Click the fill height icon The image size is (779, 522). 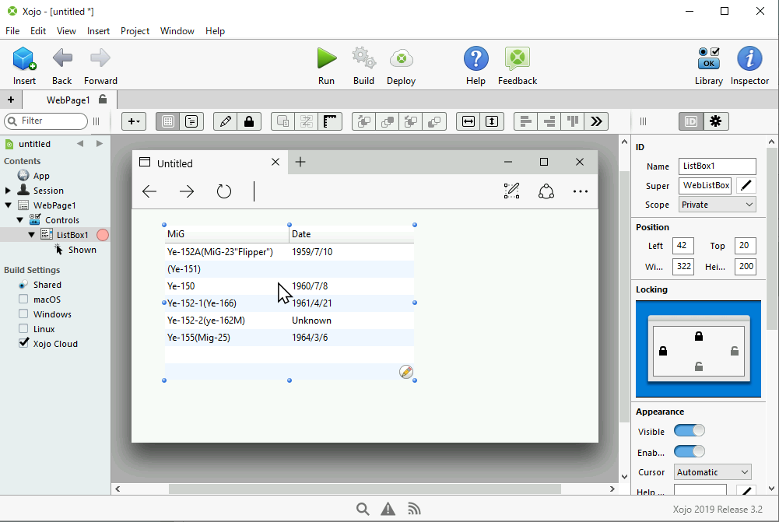coord(492,121)
